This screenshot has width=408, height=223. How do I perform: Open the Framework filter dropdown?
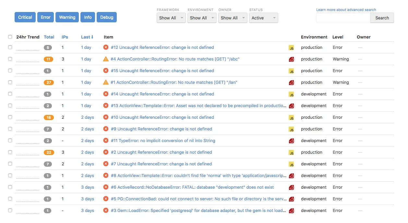(x=171, y=18)
